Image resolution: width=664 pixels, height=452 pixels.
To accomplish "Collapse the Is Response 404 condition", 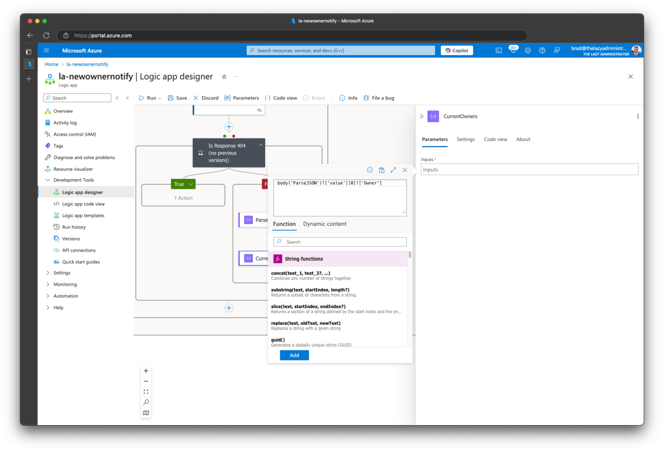I will coord(260,145).
